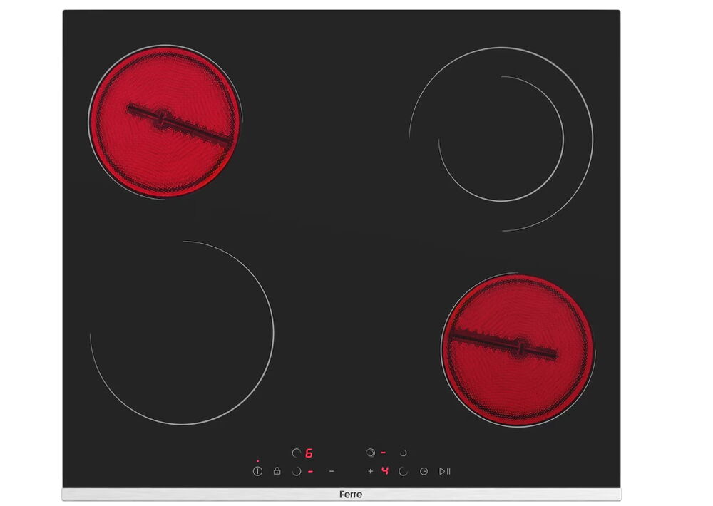The height and width of the screenshot is (506, 713).
Task: Tap the red dash display on the bottom row
Action: tap(311, 472)
